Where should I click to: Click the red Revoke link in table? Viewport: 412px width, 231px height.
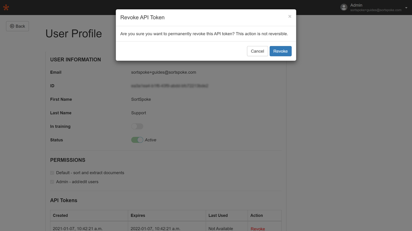coord(258,229)
